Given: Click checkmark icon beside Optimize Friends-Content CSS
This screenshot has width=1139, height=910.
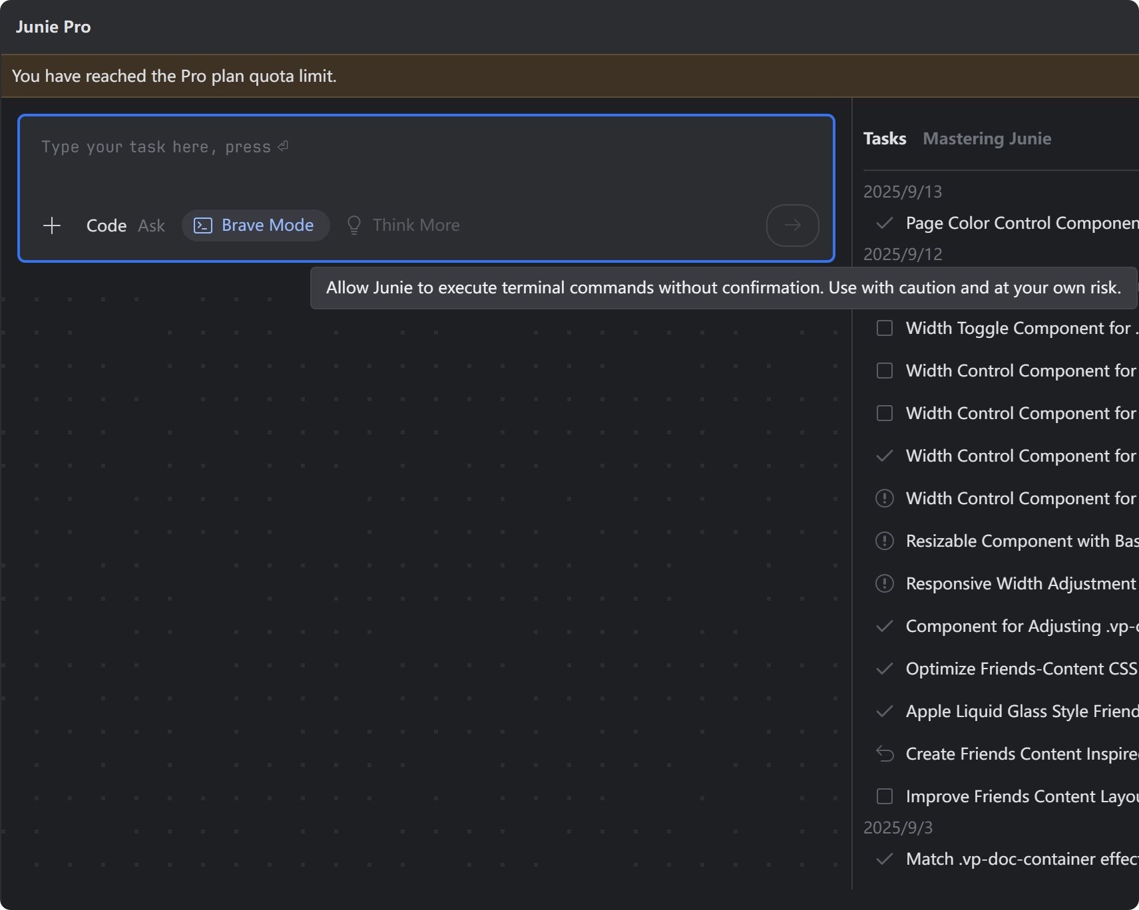Looking at the screenshot, I should (884, 669).
